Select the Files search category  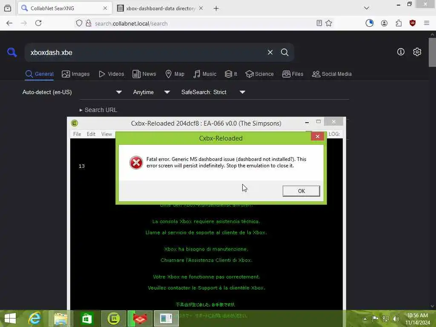click(x=293, y=74)
